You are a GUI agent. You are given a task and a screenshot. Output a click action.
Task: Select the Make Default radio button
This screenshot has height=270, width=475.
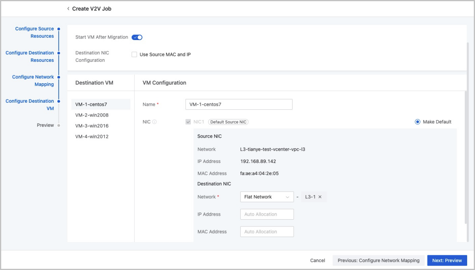(417, 122)
